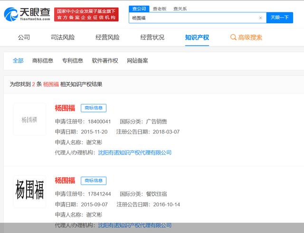
Task: Open the 经营状况 tab
Action: [x=152, y=37]
